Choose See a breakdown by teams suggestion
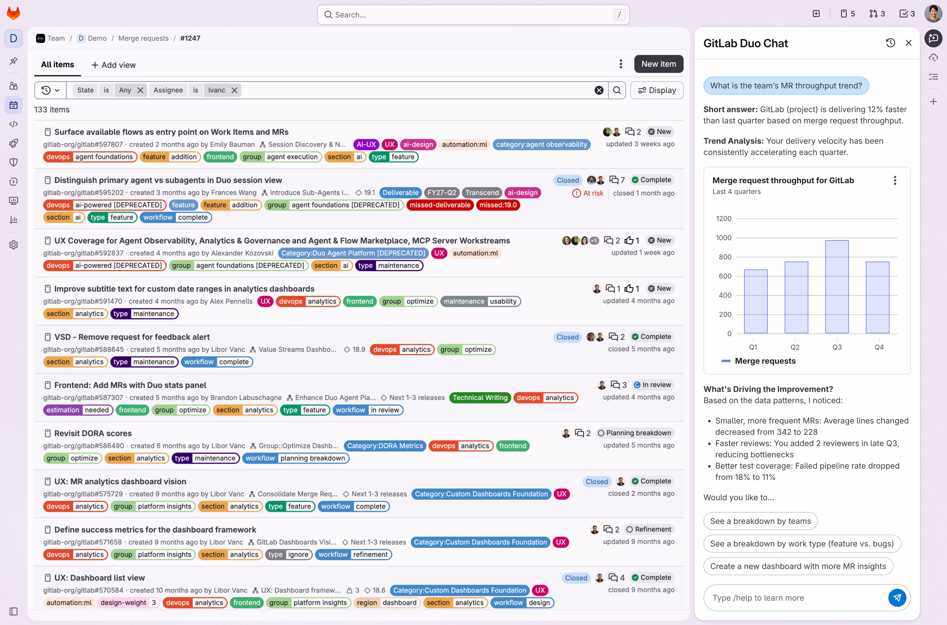The image size is (947, 625). tap(760, 521)
